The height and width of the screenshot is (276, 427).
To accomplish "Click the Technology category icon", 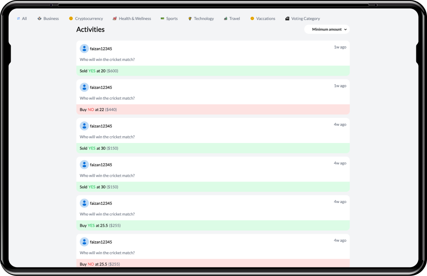I will [190, 19].
